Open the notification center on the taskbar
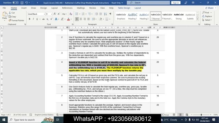 214,120
